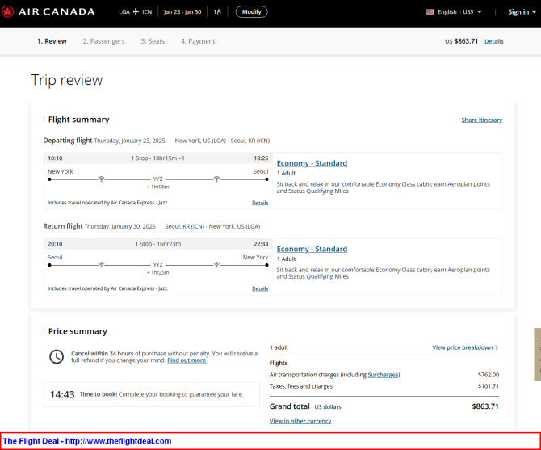This screenshot has width=541, height=450.
Task: Click the Modify button in header
Action: (251, 12)
